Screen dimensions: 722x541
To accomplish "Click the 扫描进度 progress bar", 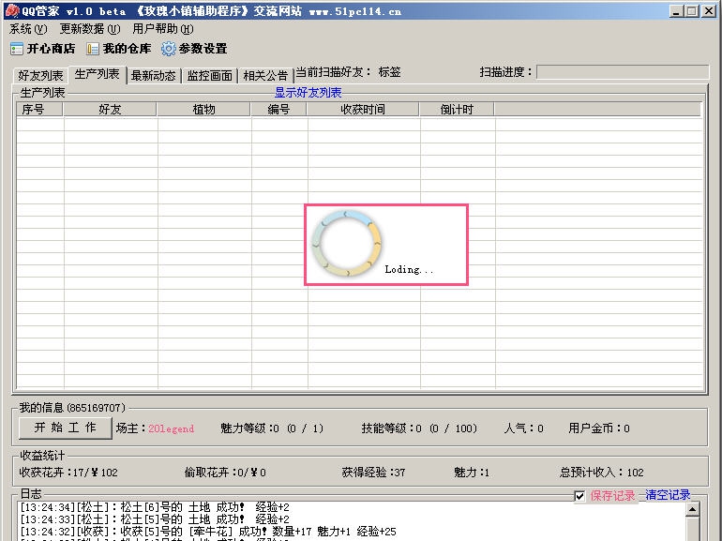I will [x=623, y=72].
